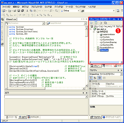Image resolution: width=124 pixels, height=123 pixels.
Task: Toggle Alphabetical sort in Properties panel
Action: coord(95,78)
